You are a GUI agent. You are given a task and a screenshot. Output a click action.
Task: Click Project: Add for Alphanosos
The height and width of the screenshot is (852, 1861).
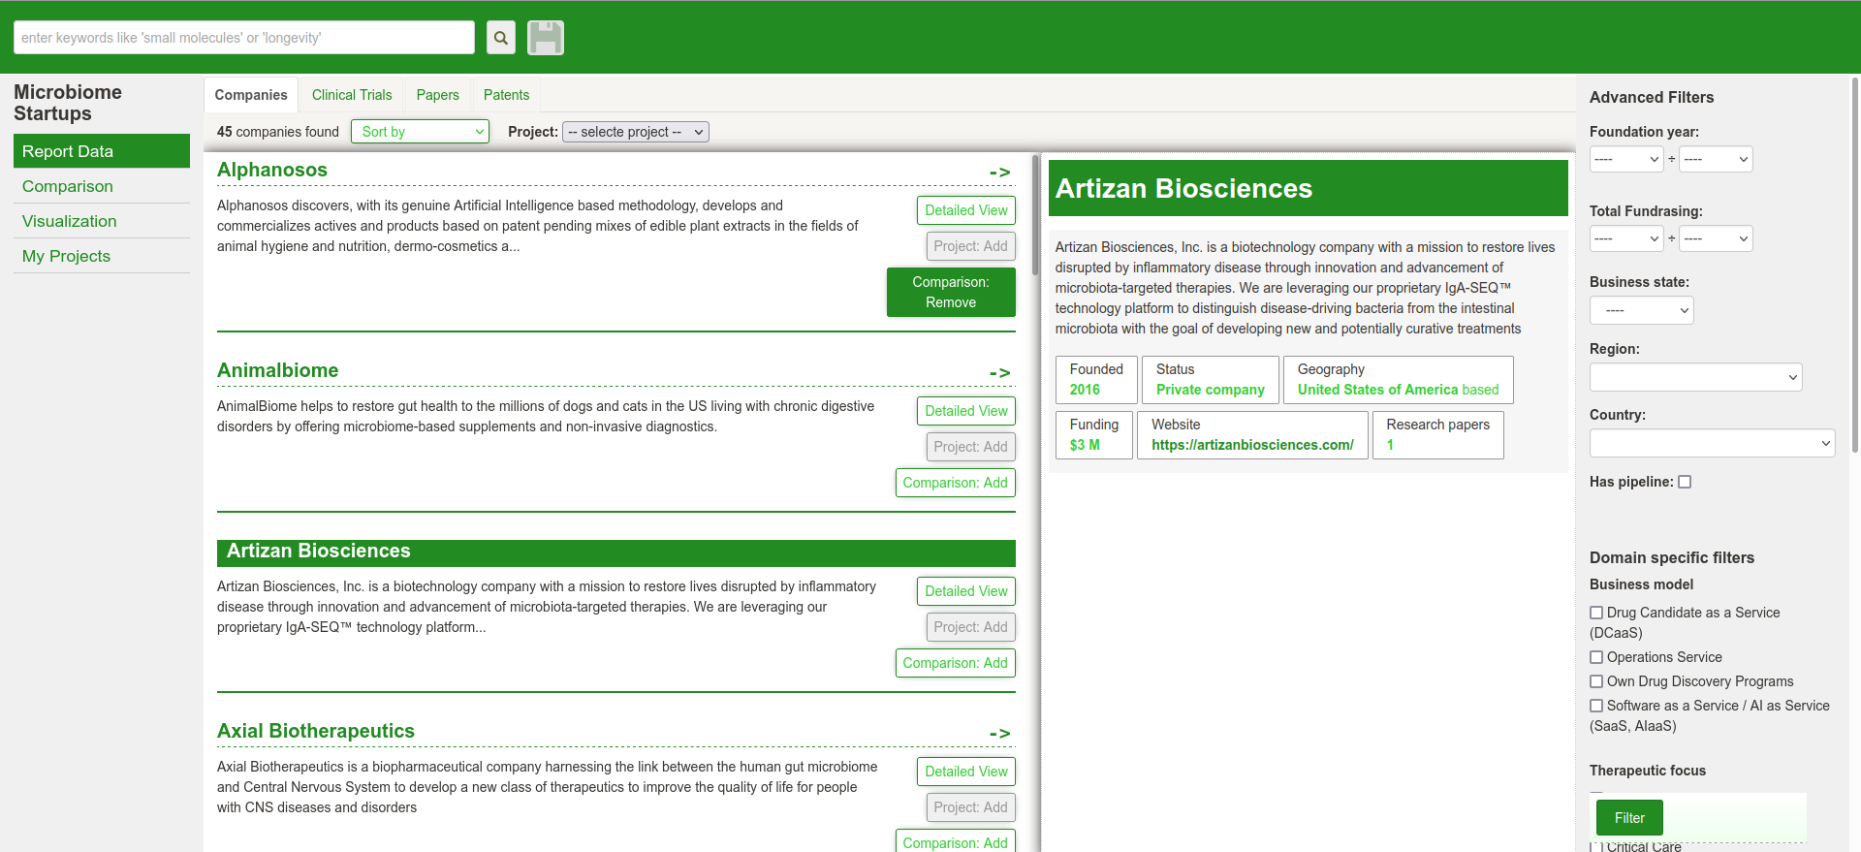pyautogui.click(x=970, y=246)
